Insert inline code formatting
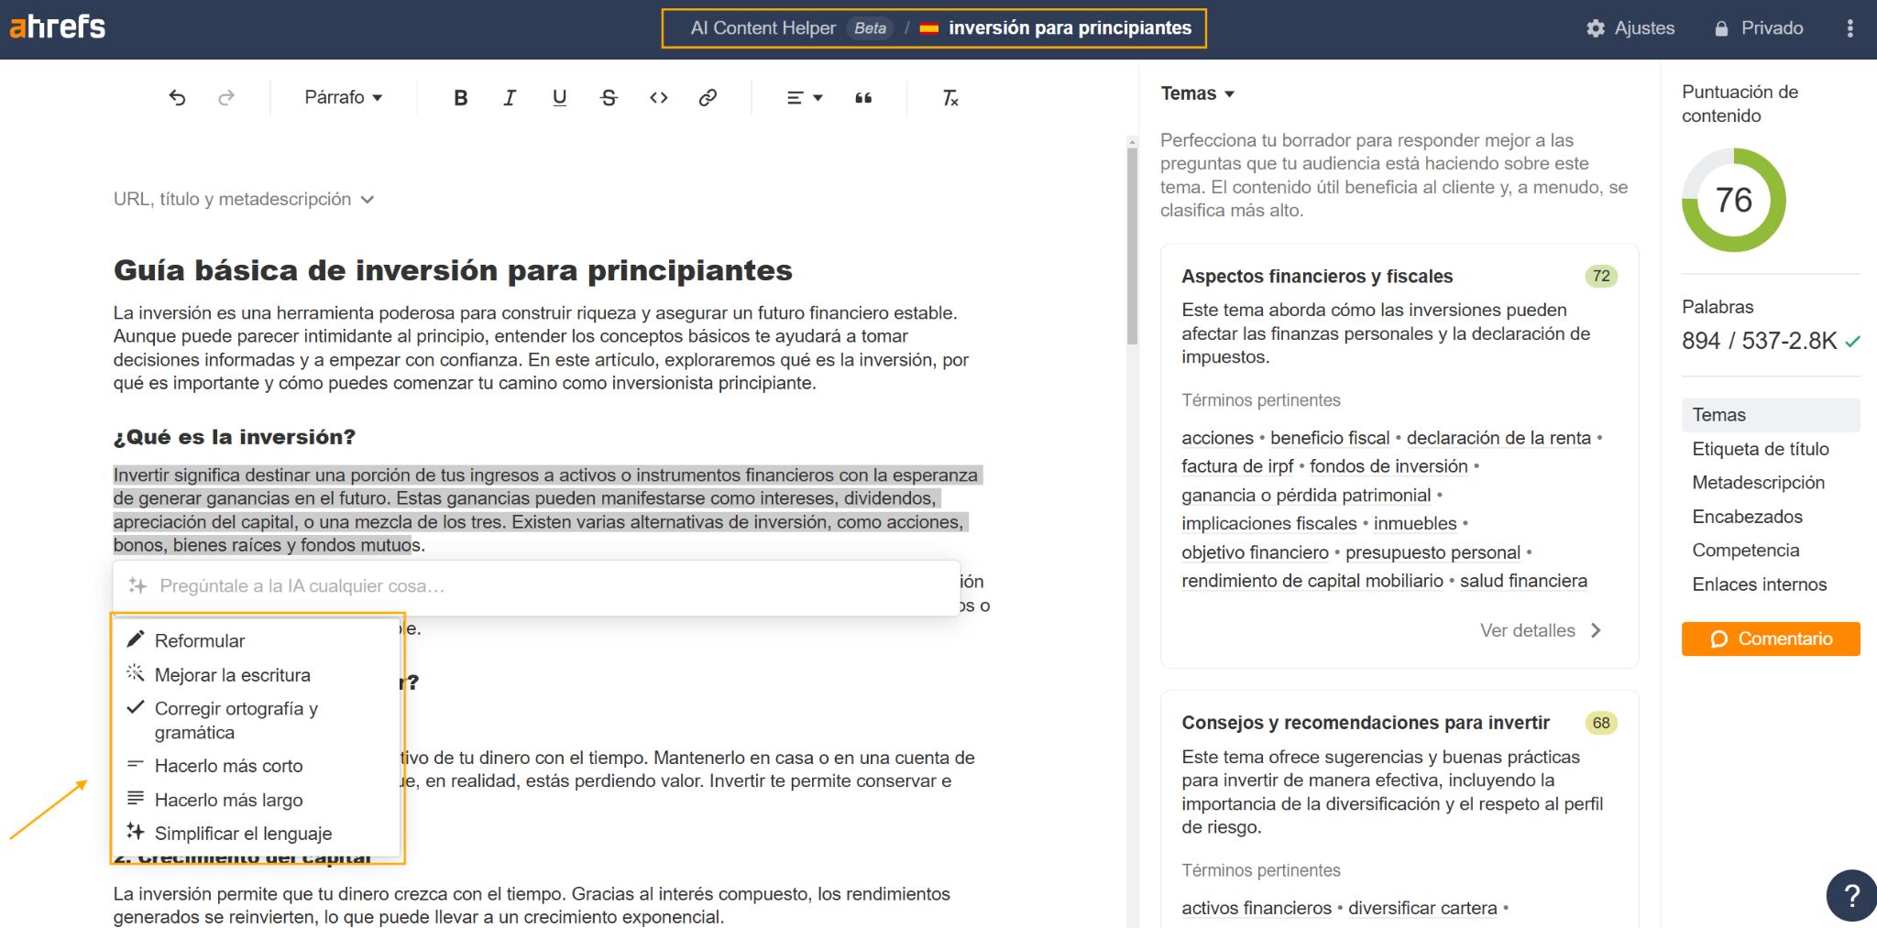Screen dimensions: 1877x928 click(658, 97)
